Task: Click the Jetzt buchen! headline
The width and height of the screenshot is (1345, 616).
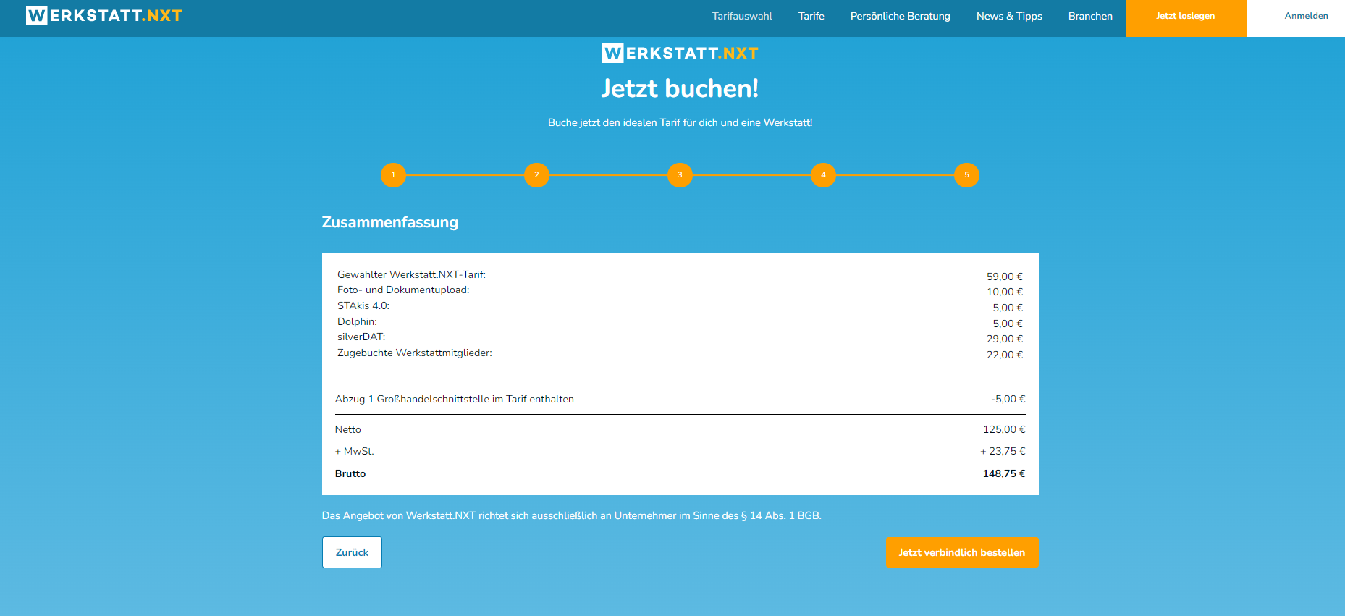Action: click(680, 88)
